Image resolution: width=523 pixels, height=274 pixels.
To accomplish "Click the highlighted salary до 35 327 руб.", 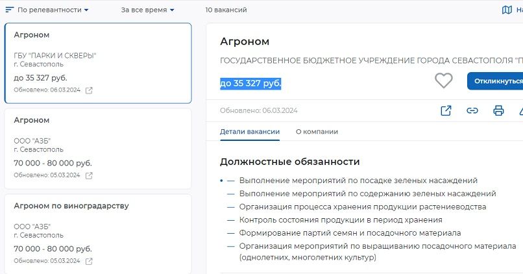I will [250, 83].
